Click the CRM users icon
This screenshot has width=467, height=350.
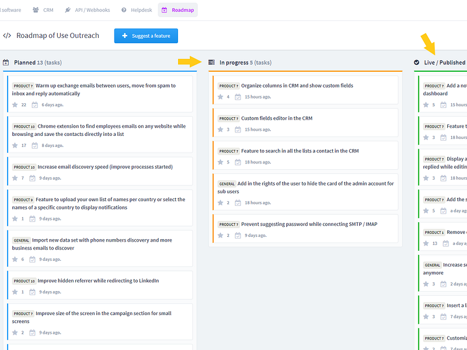click(36, 10)
